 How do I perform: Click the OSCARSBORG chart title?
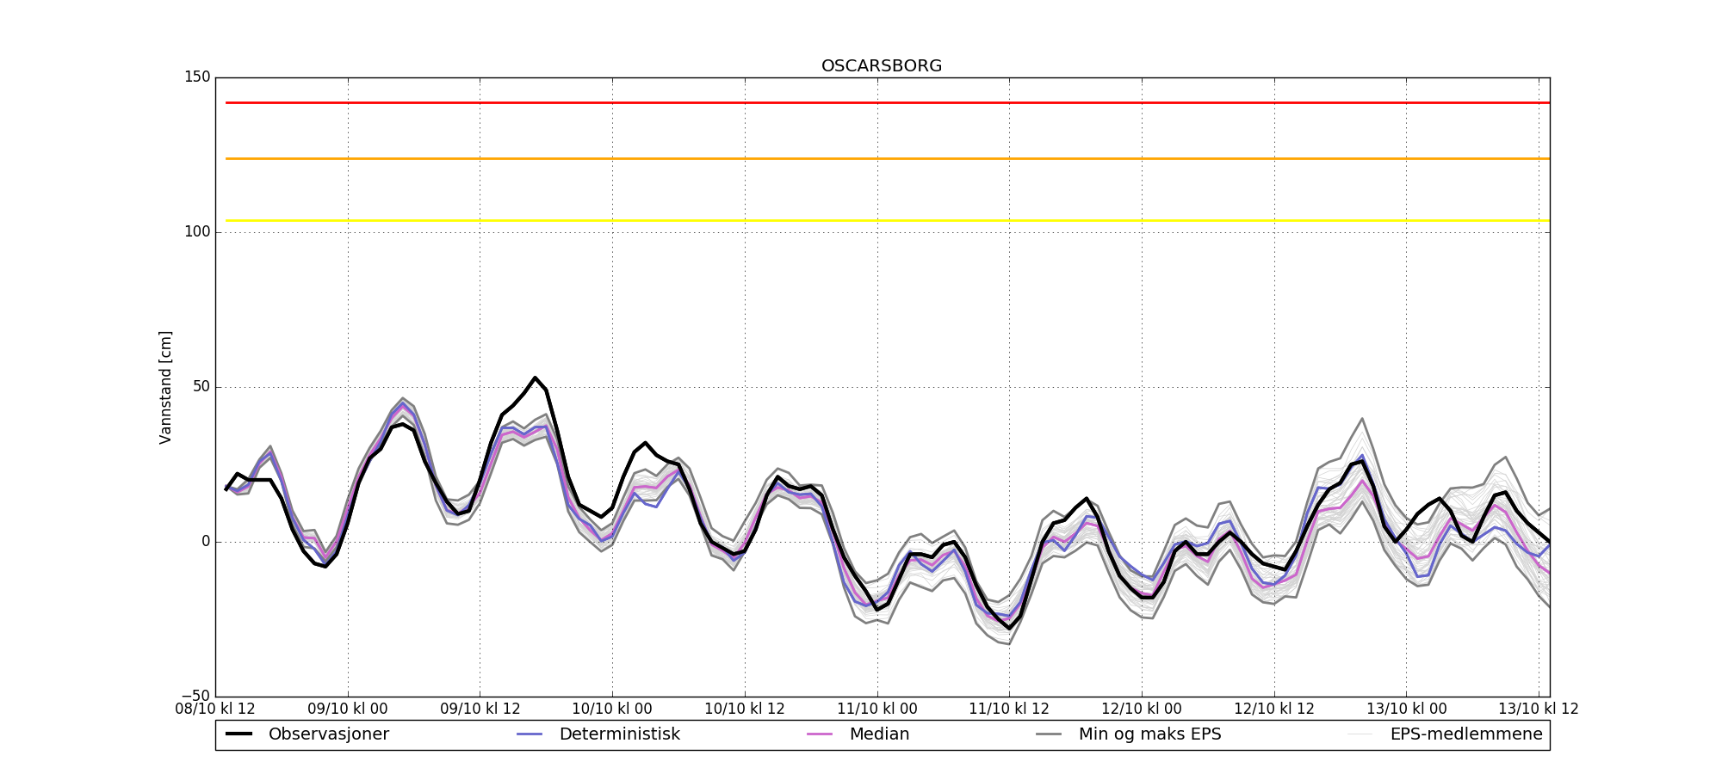coord(882,66)
